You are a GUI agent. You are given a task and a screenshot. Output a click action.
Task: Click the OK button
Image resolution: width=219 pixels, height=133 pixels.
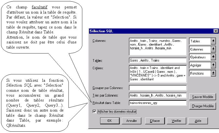pos(110,121)
